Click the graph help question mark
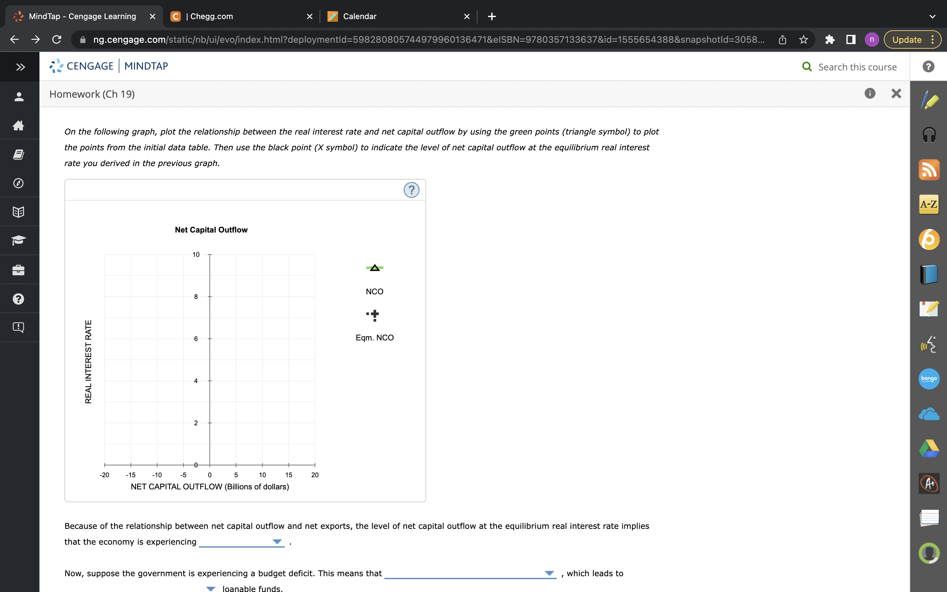Image resolution: width=947 pixels, height=592 pixels. 411,190
